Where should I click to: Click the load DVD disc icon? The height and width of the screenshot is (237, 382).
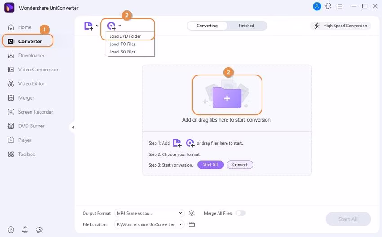[x=111, y=26]
